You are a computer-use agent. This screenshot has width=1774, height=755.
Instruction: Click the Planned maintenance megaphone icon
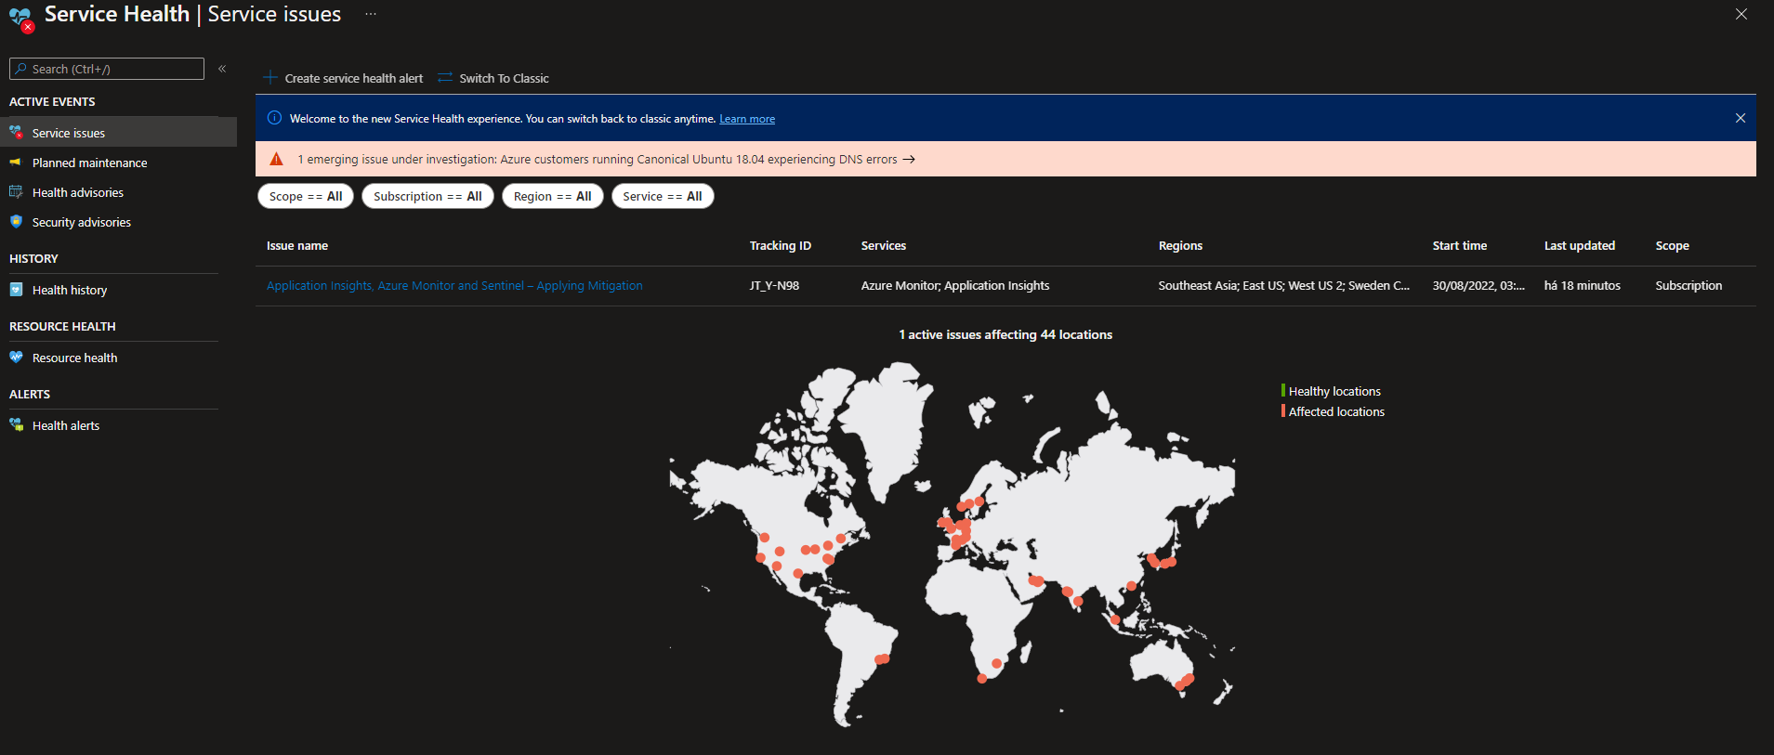(x=16, y=163)
